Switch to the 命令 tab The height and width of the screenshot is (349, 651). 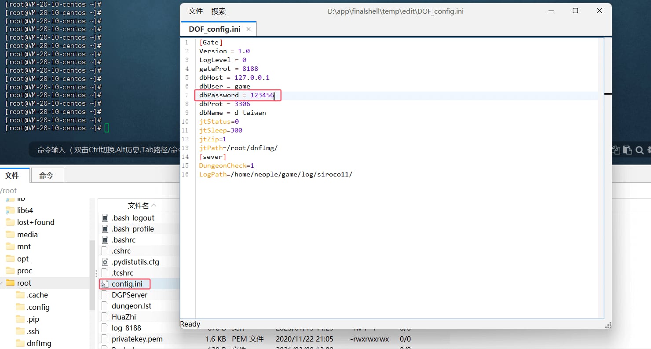[46, 176]
